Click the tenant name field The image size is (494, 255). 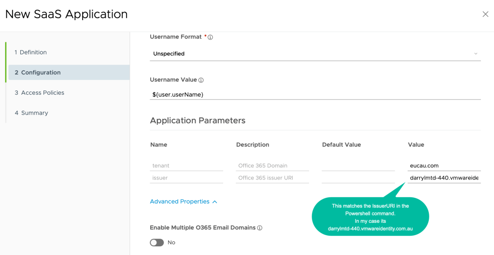pos(186,166)
